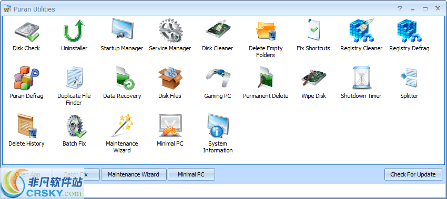Minimize the Puran Utilities window
Viewport: 447px width, 199px height.
tap(412, 9)
